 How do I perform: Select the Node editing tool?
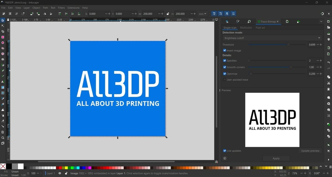pyautogui.click(x=3, y=26)
